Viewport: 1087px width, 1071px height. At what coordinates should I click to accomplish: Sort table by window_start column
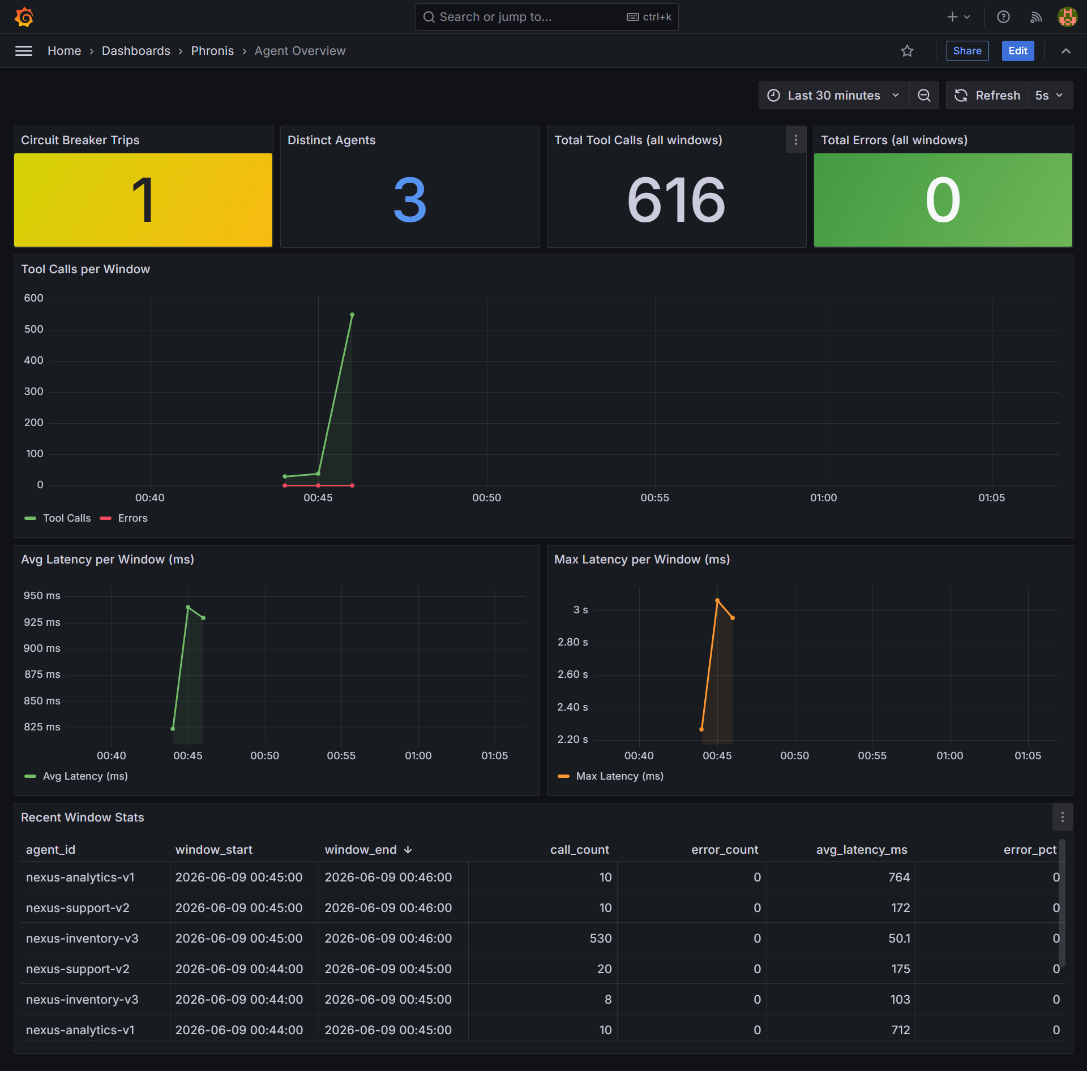213,850
